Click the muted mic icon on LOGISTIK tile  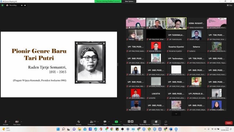[147, 98]
